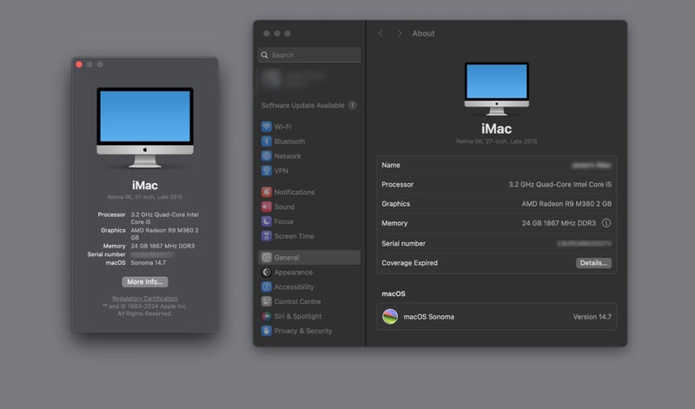
Task: Click the Privacy & Security label
Action: (x=302, y=331)
